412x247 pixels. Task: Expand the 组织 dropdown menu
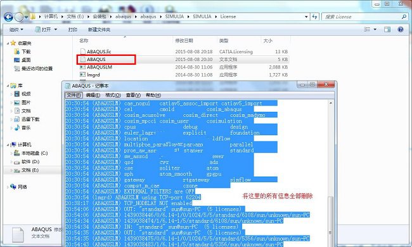[x=16, y=29]
